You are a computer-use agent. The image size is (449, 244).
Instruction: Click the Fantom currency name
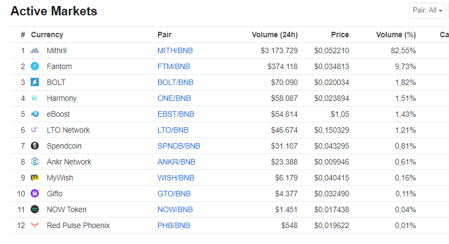tap(59, 66)
